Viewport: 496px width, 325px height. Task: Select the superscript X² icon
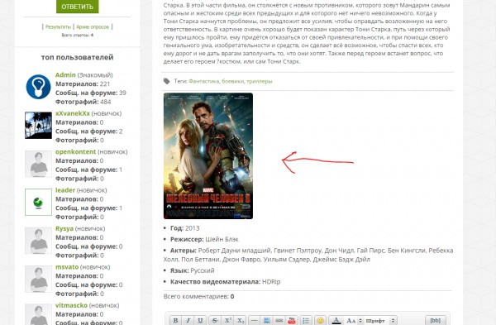click(227, 320)
